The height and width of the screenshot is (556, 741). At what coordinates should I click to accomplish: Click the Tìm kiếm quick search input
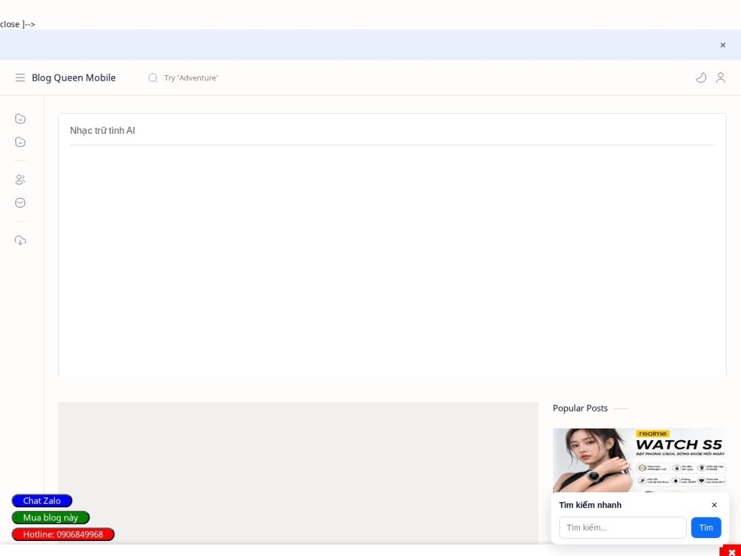click(x=622, y=527)
